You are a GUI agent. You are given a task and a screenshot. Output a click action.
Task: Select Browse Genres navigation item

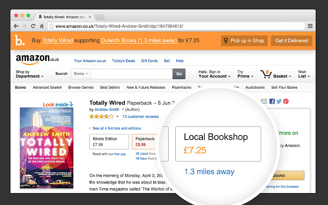point(81,88)
